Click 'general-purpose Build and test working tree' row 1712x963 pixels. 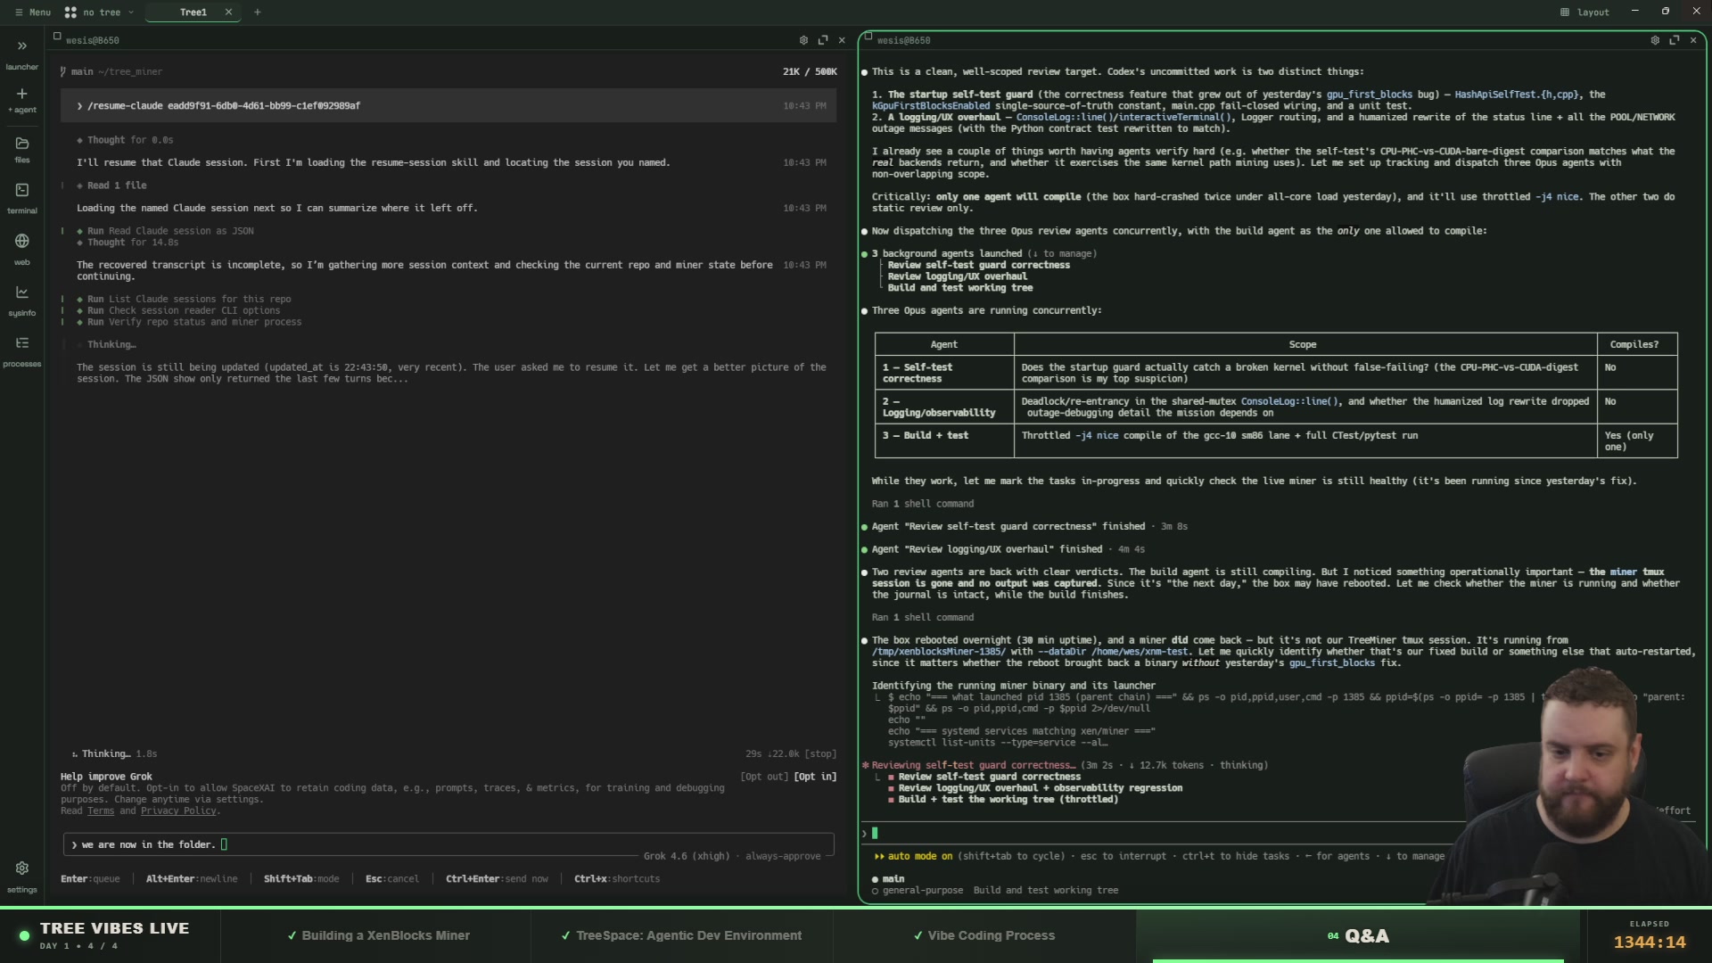pyautogui.click(x=995, y=891)
